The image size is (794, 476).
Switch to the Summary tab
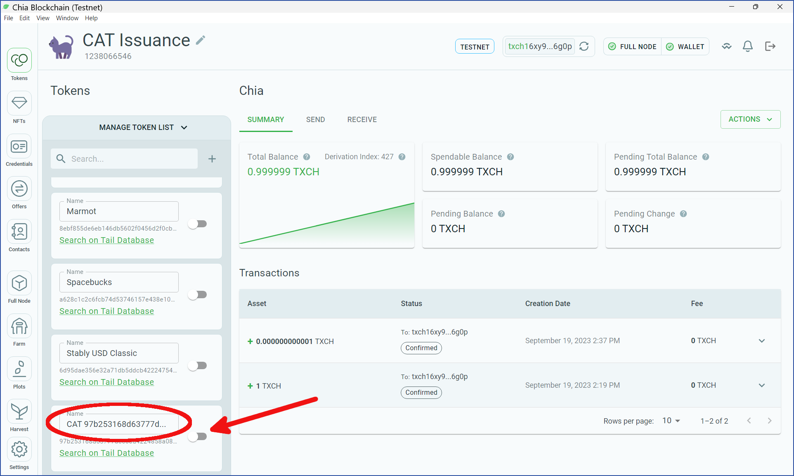266,120
